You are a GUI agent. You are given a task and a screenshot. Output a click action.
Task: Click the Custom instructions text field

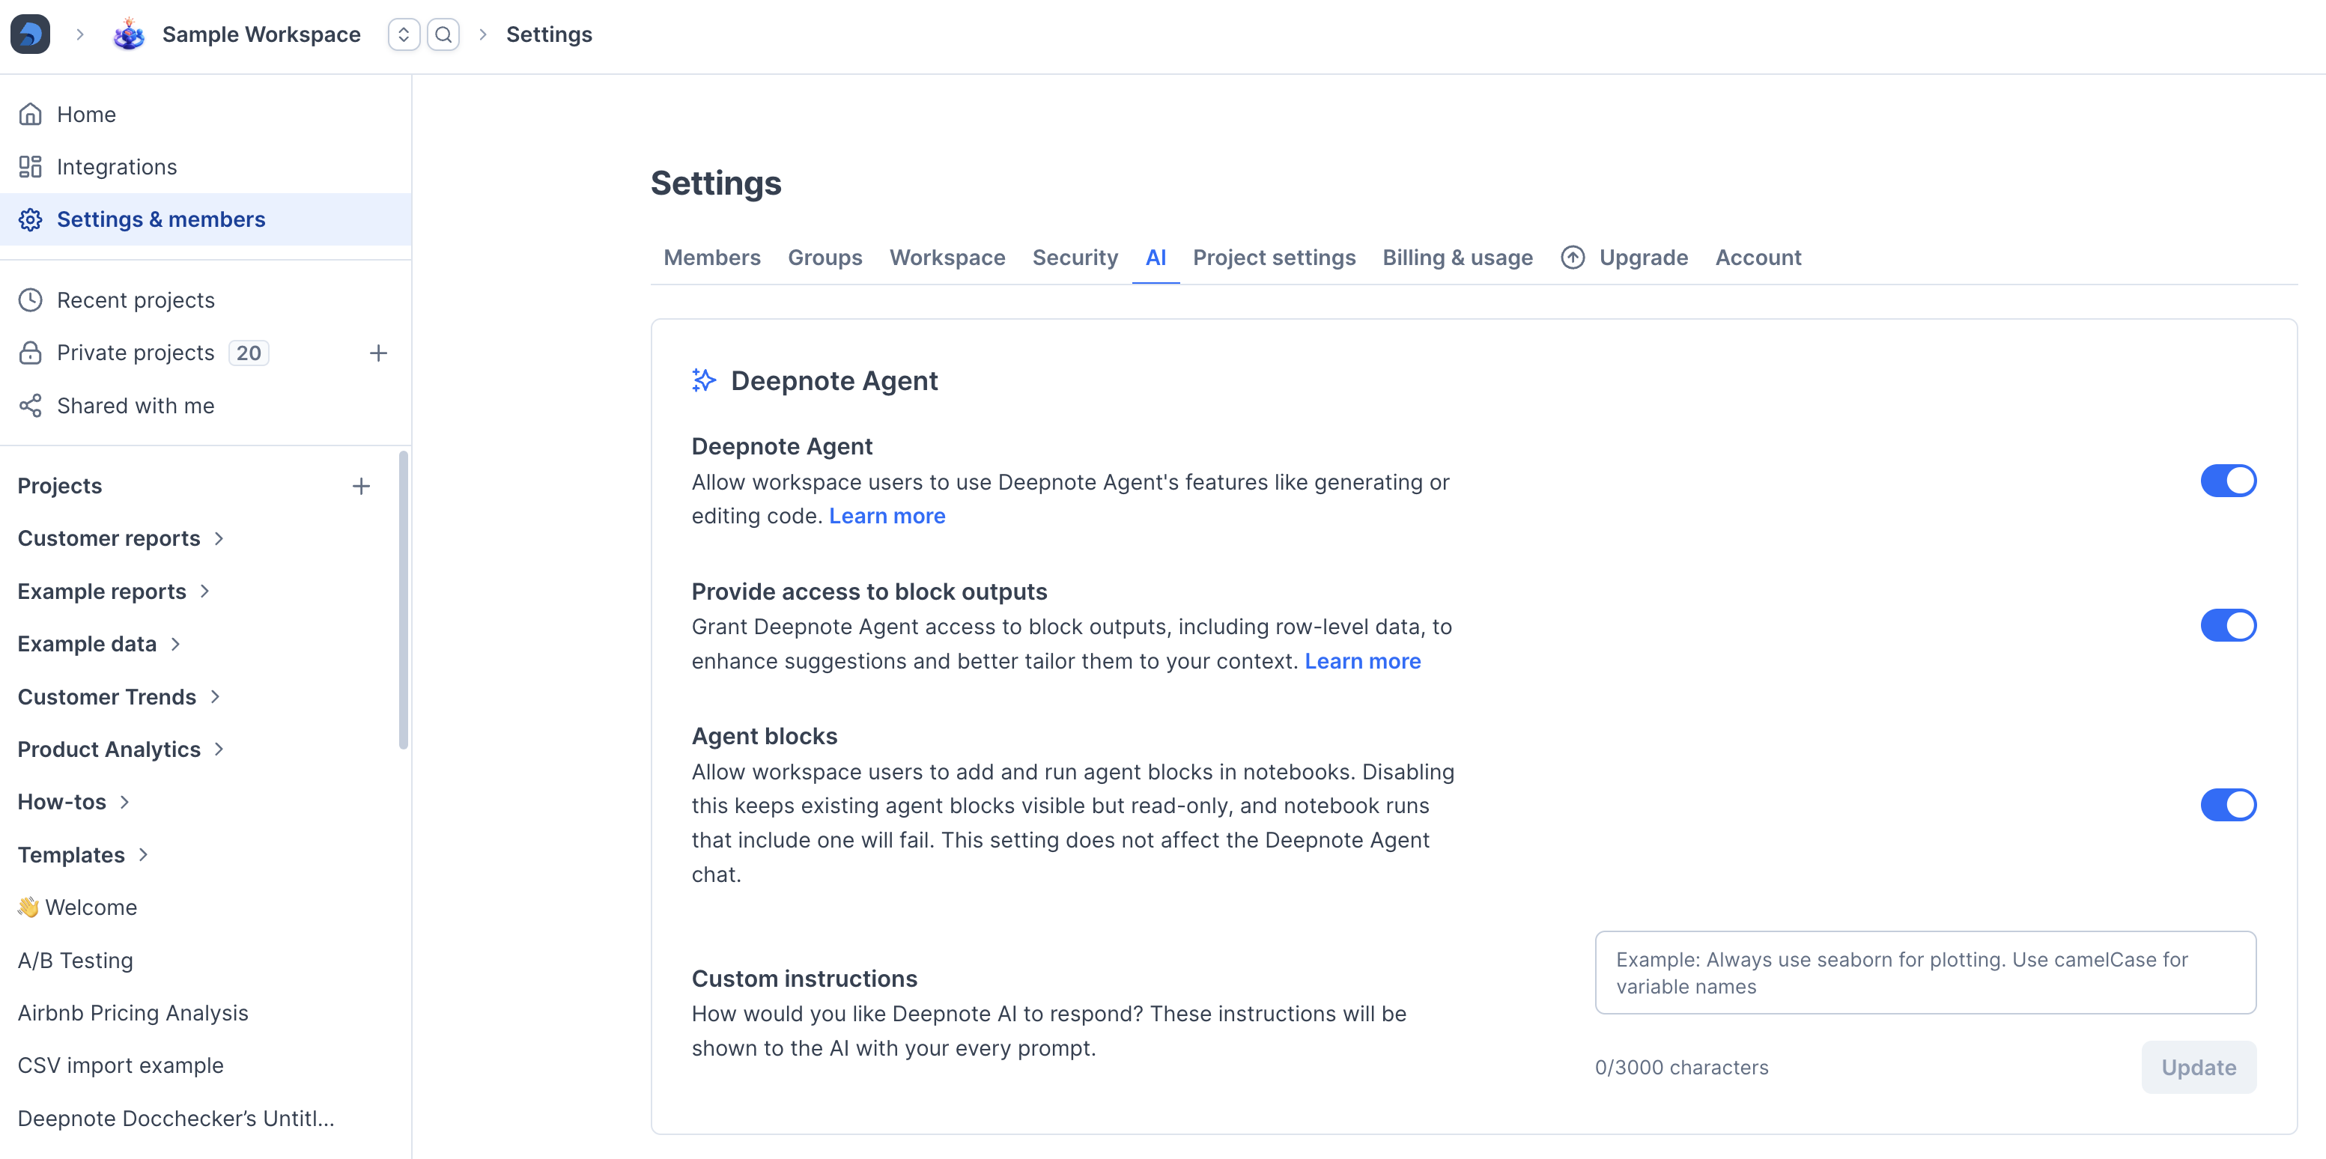click(1925, 973)
